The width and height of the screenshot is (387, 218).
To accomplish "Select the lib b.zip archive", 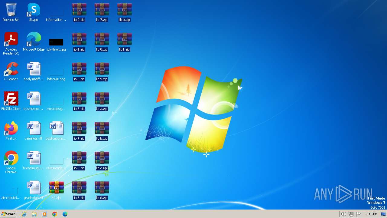I will point(102,131).
